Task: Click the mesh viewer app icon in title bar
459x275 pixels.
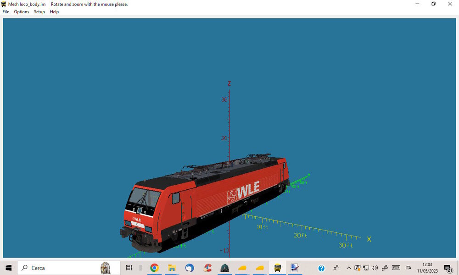Action: (x=4, y=4)
